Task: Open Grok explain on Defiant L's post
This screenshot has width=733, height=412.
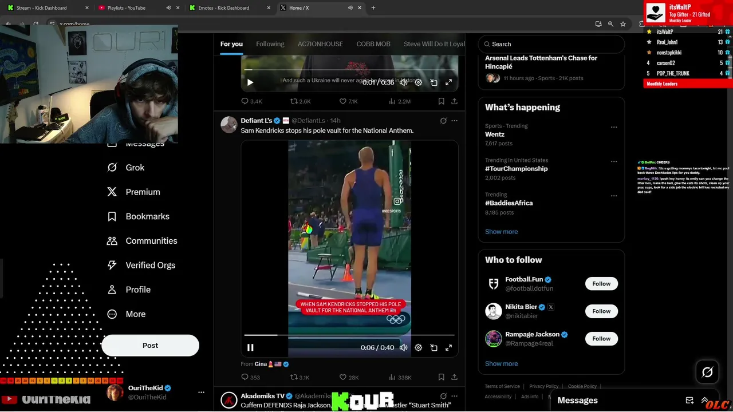Action: [x=443, y=121]
